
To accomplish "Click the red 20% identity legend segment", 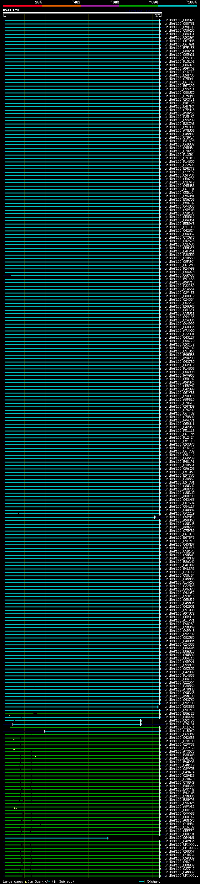I will 22,6.
